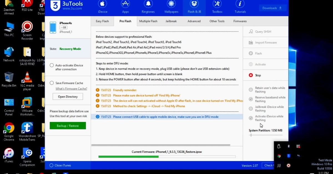Viewport: 333px width, 174px height.
Task: Open Network desktop icon
Action: [9, 54]
